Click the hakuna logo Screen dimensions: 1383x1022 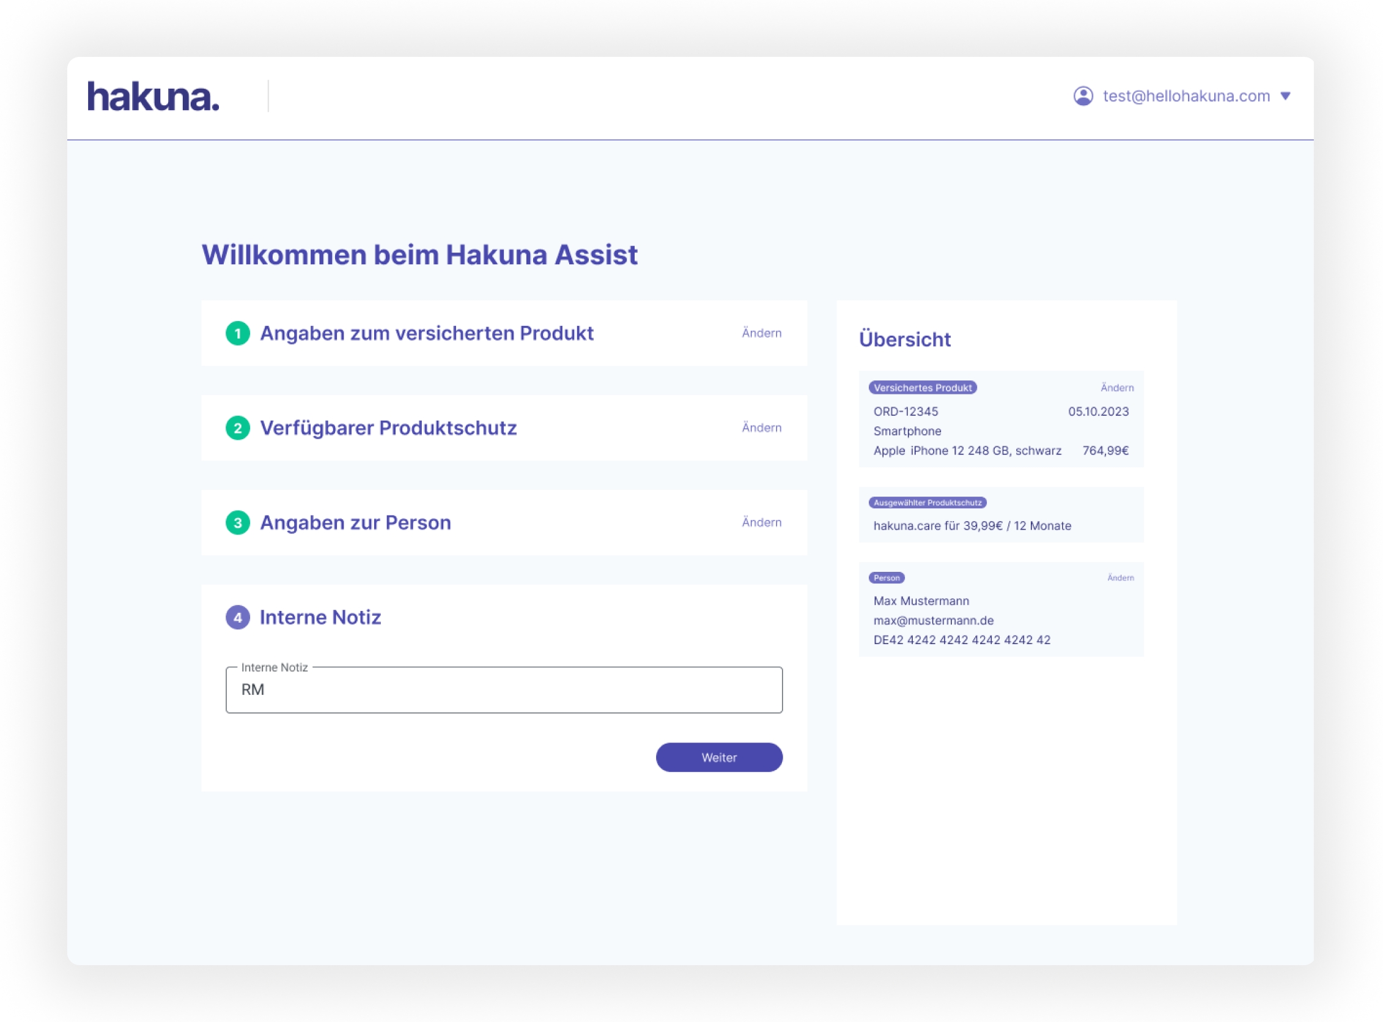tap(153, 97)
